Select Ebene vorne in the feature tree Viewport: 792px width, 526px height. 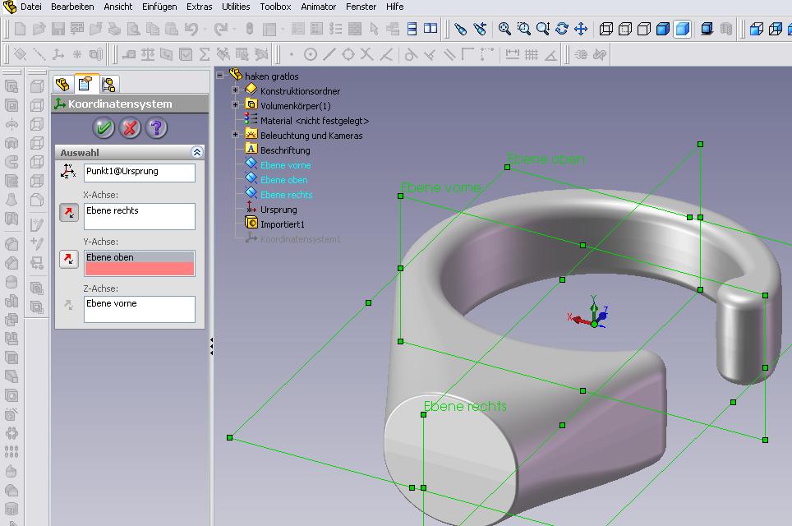point(285,165)
